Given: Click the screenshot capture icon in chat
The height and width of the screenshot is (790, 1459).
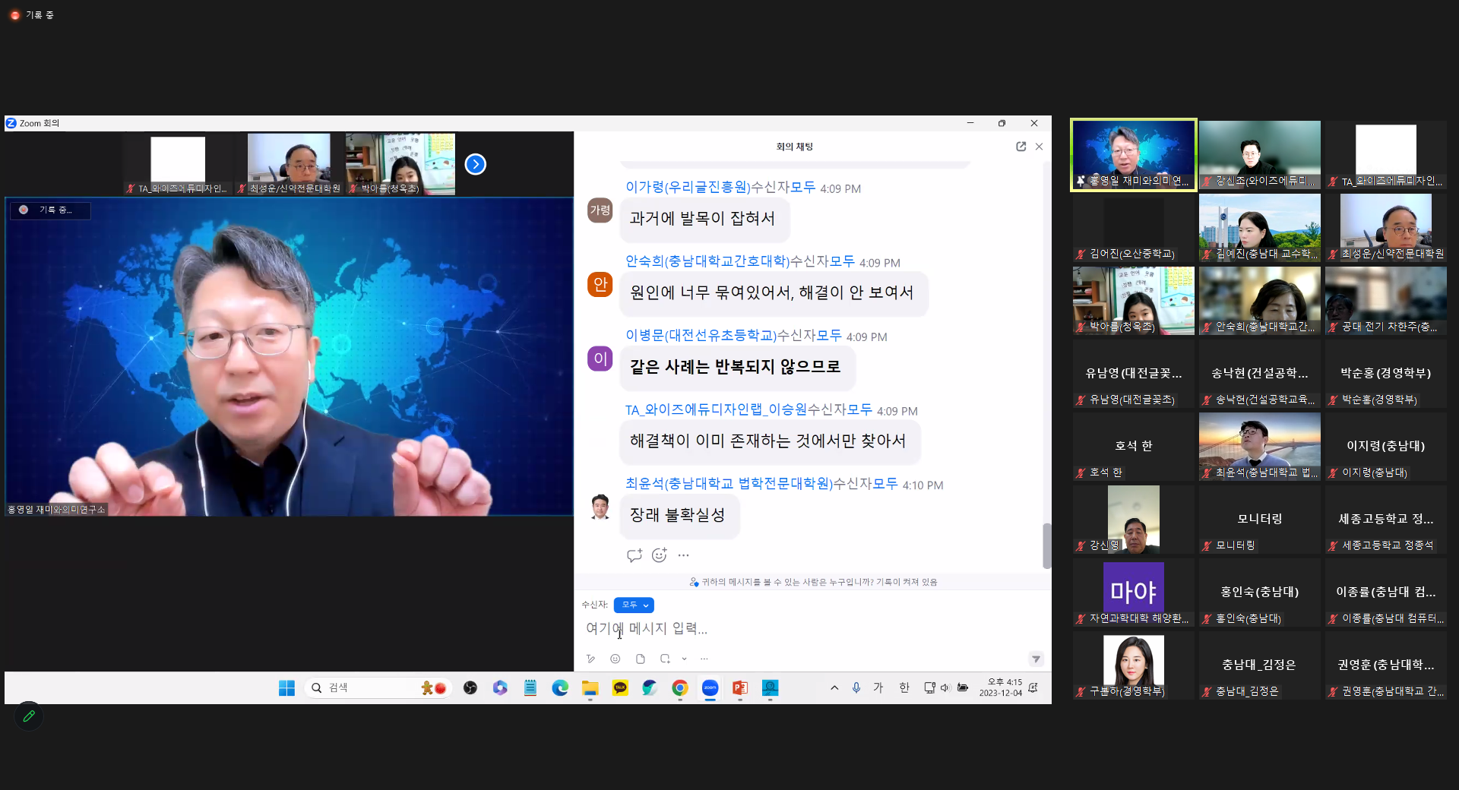Looking at the screenshot, I should (x=665, y=659).
